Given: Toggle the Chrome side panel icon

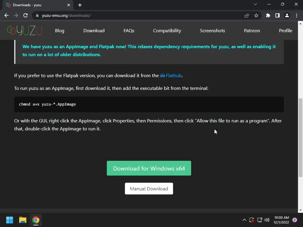Looking at the screenshot, I should (278, 15).
